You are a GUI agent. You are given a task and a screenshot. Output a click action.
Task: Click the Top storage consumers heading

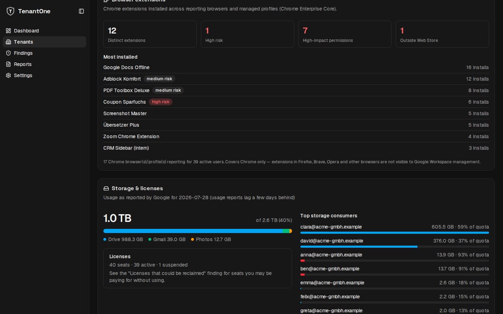coord(329,216)
